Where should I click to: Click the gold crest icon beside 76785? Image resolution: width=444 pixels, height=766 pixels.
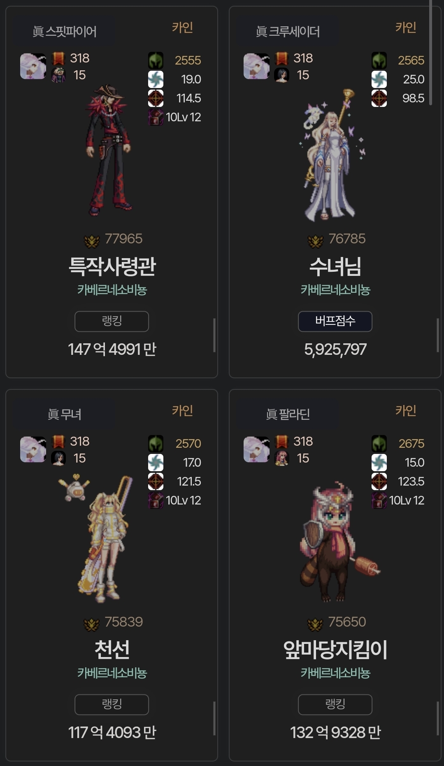[315, 241]
